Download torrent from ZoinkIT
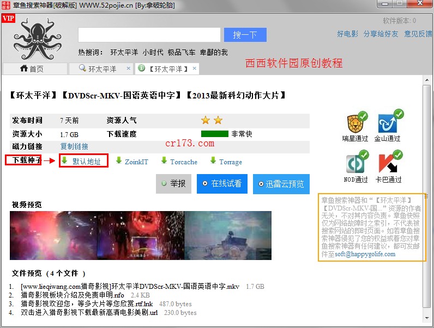 click(x=136, y=162)
